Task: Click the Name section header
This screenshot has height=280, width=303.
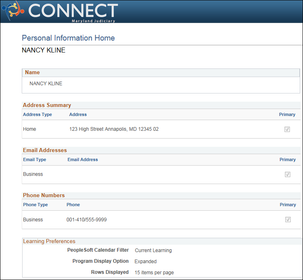Action: click(x=161, y=73)
